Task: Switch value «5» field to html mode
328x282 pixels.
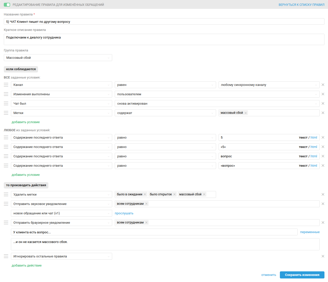Action: [314, 147]
